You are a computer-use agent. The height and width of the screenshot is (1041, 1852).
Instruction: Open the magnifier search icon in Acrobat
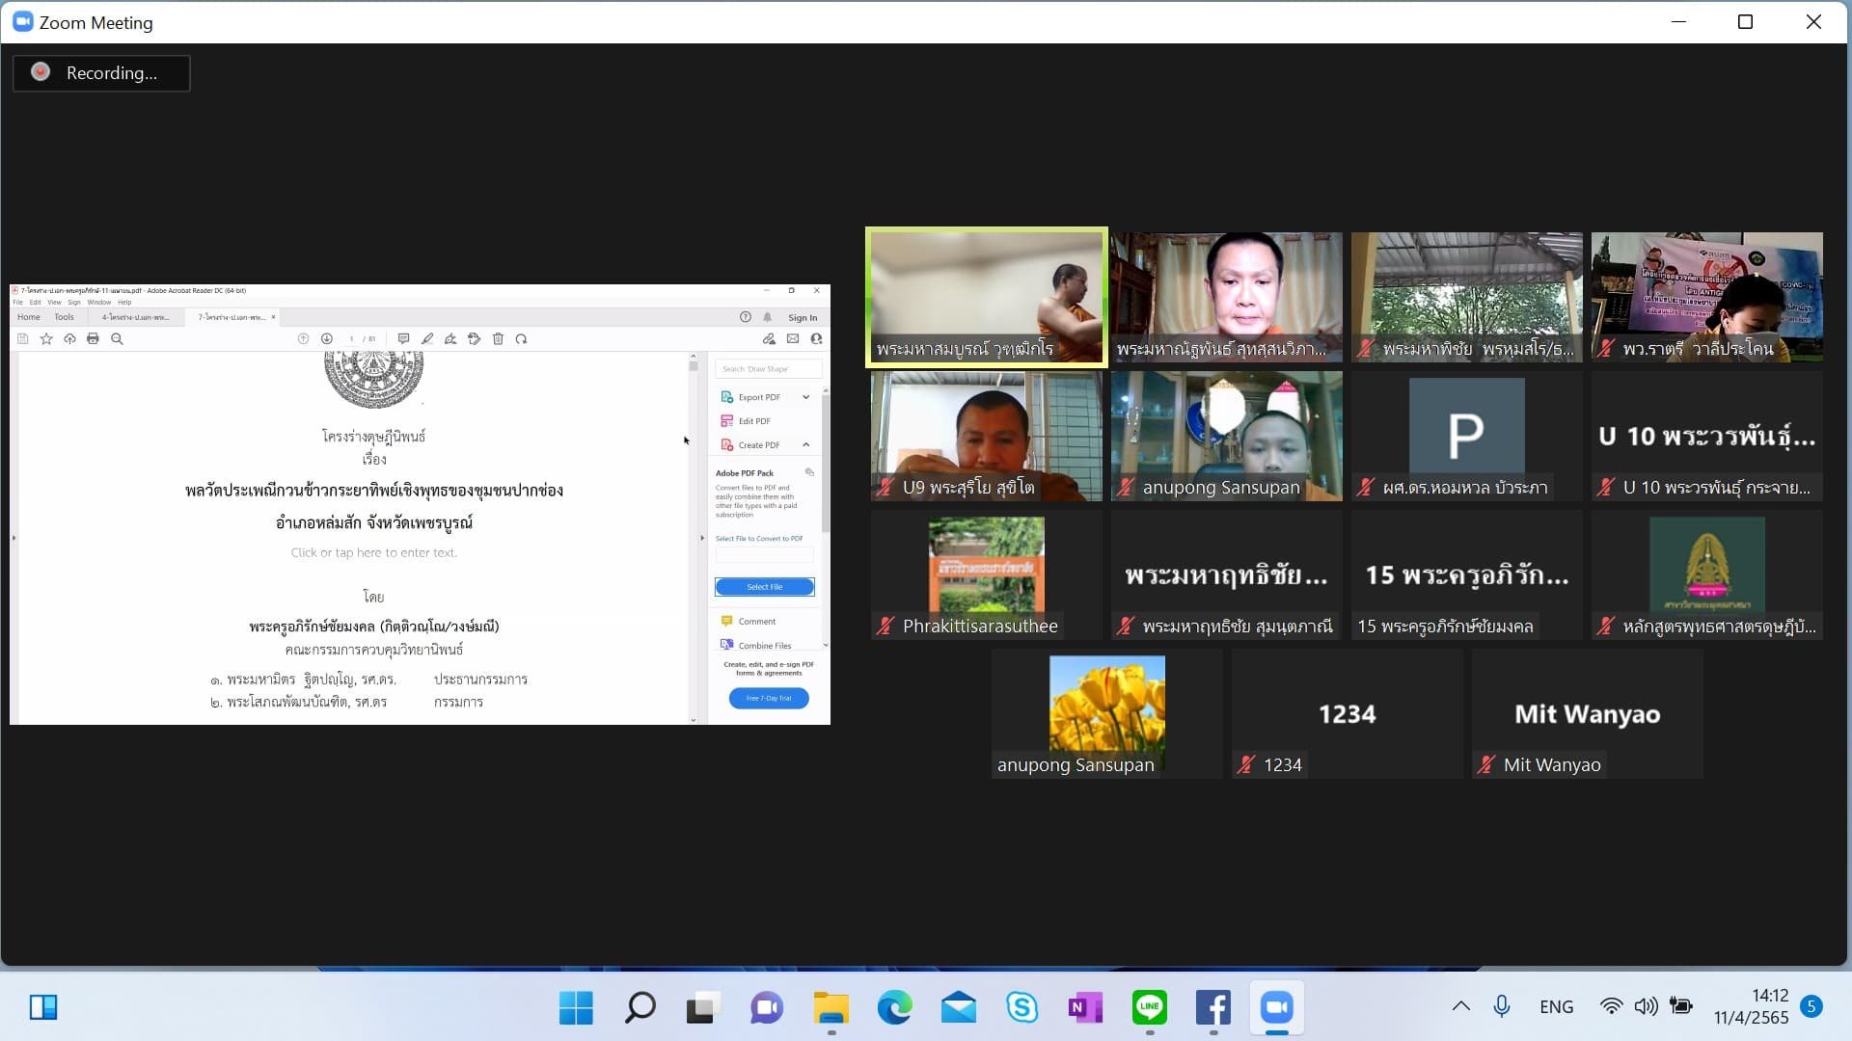coord(117,339)
